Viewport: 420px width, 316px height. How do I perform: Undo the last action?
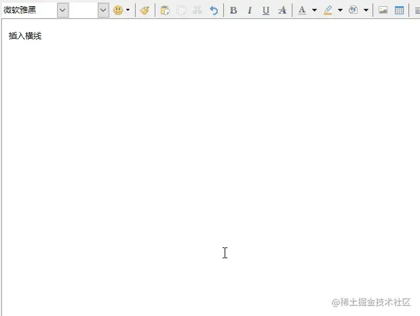point(214,10)
